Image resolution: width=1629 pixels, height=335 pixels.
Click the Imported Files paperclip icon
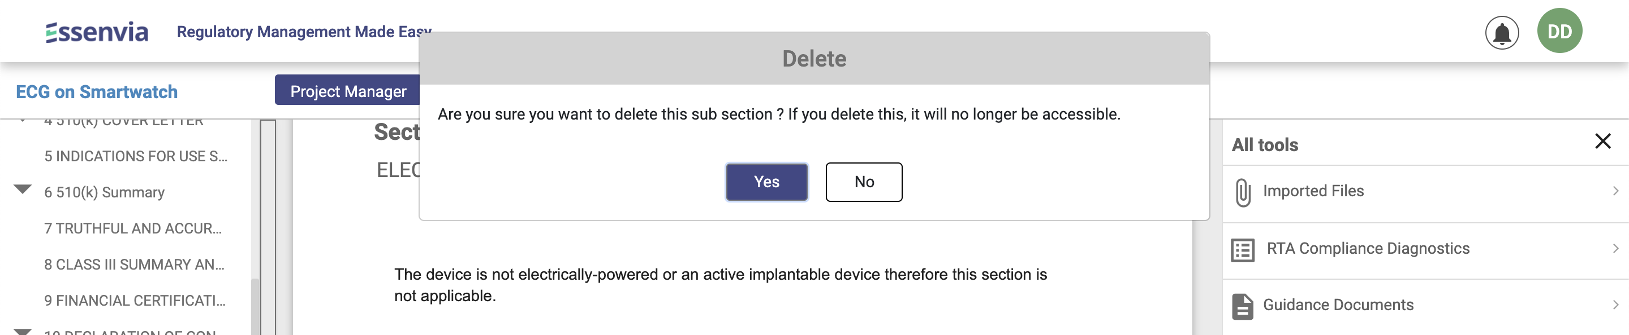point(1243,192)
